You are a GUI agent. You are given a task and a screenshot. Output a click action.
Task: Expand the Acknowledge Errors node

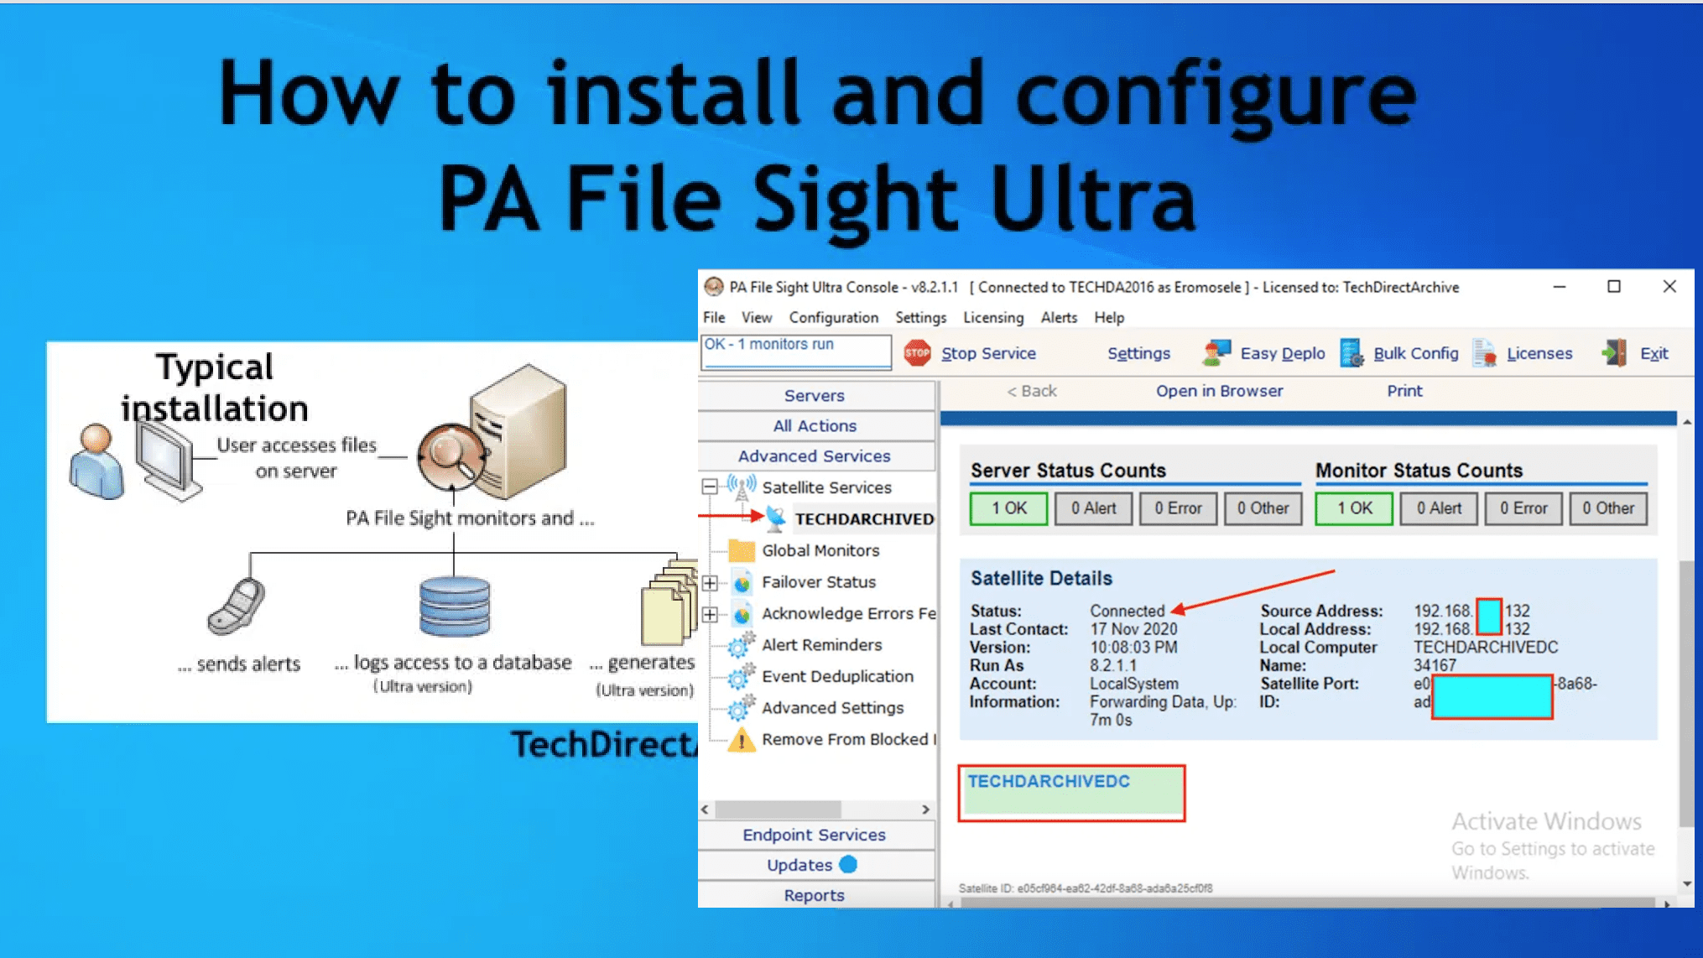[x=710, y=614]
